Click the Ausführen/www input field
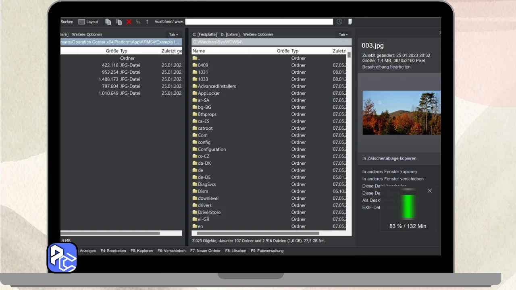 [x=259, y=22]
